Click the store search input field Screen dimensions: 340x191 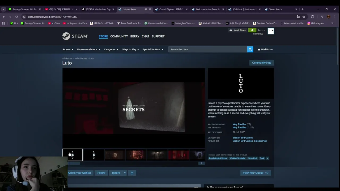point(208,49)
